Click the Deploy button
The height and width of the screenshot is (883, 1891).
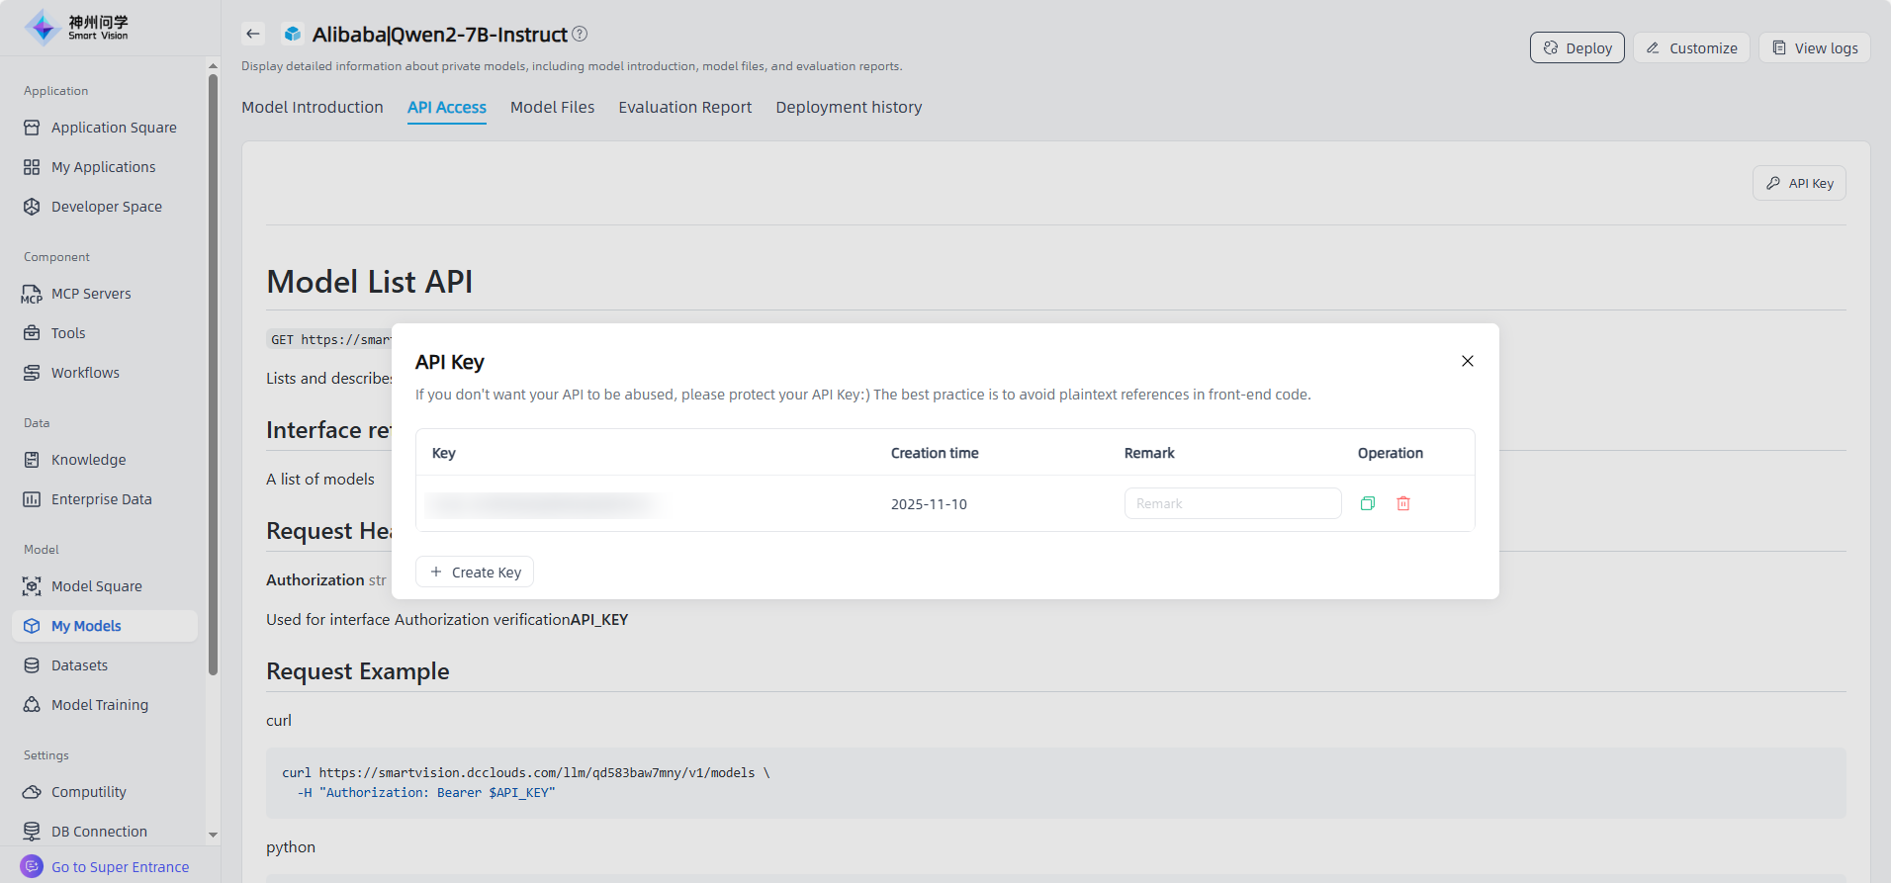pyautogui.click(x=1576, y=47)
